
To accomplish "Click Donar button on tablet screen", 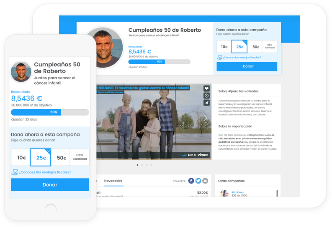I will 247,66.
